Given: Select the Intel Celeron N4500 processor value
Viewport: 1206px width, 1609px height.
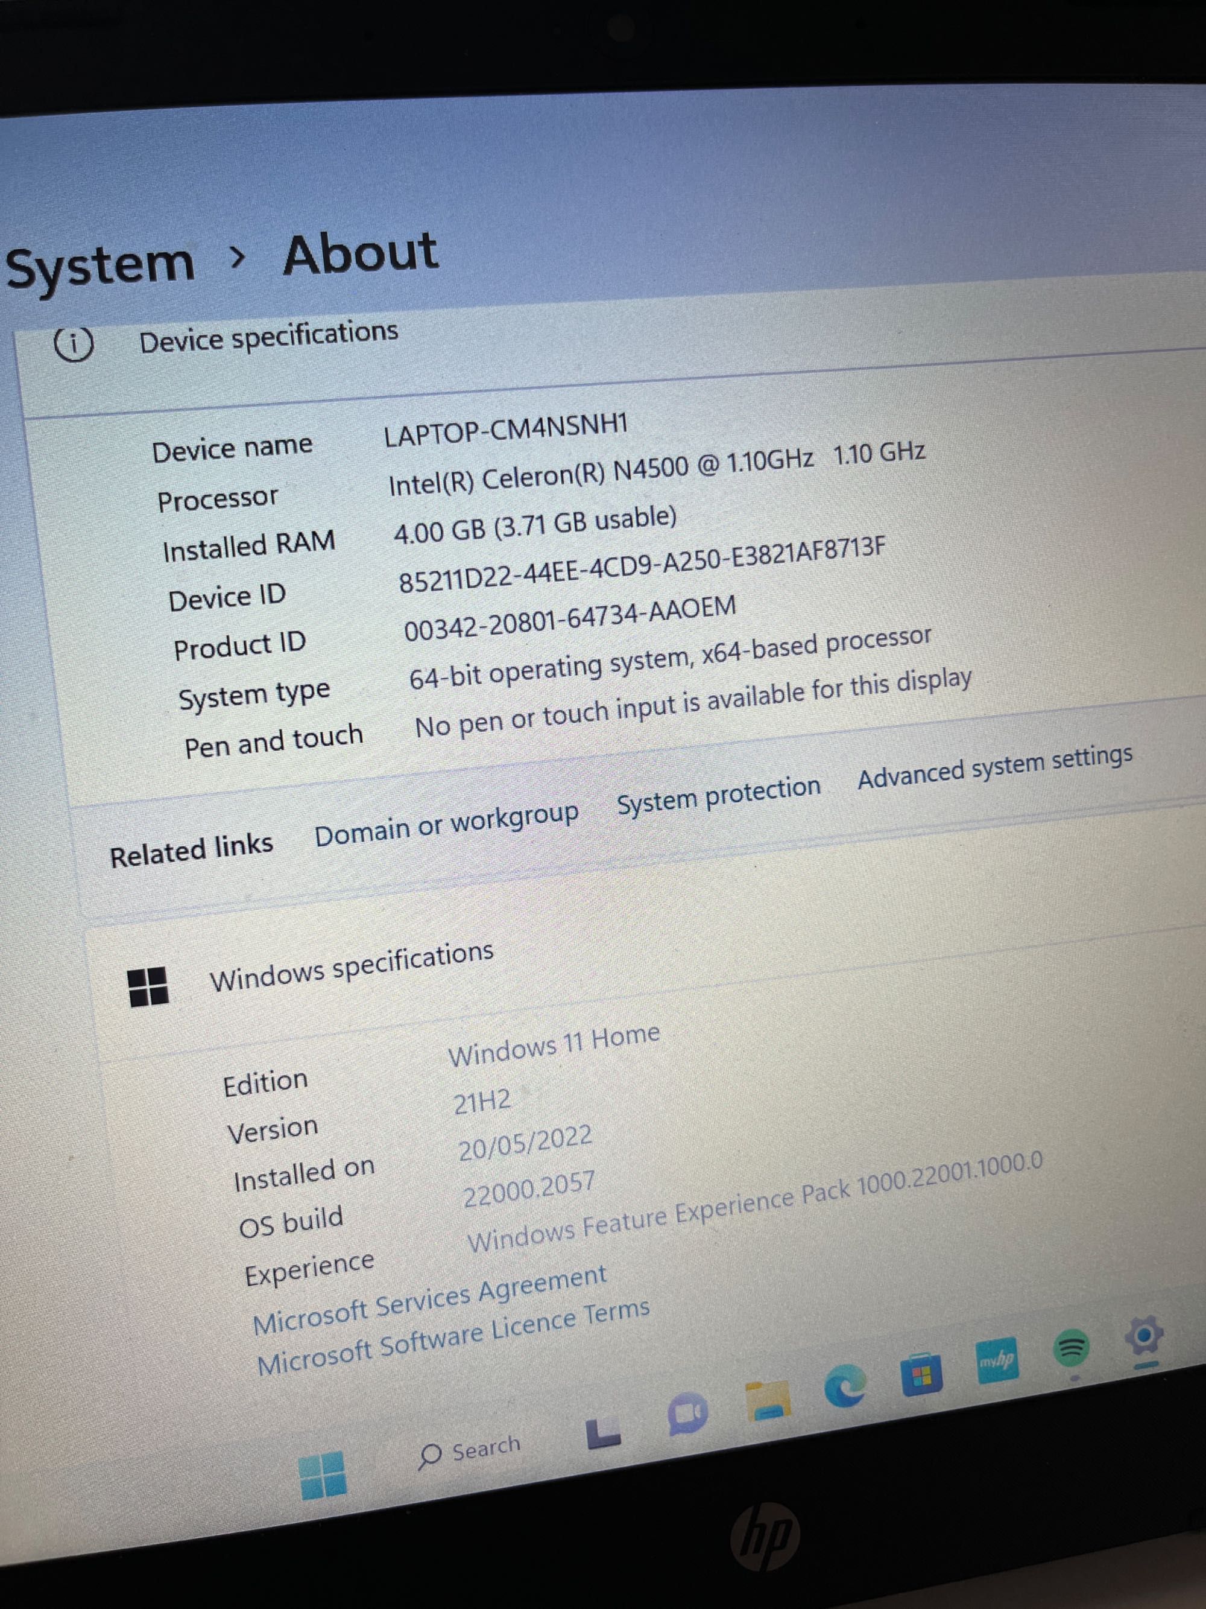Looking at the screenshot, I should pos(657,469).
